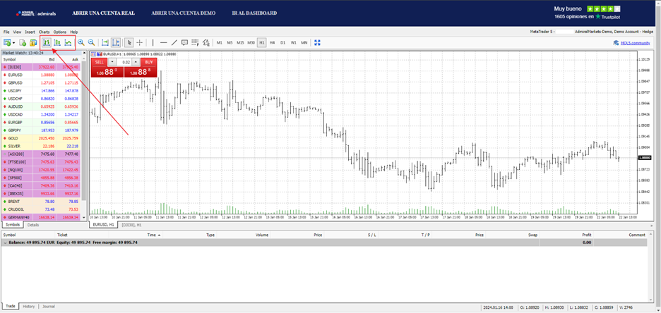Toggle chart shift from right edge
The width and height of the screenshot is (661, 313).
click(116, 42)
